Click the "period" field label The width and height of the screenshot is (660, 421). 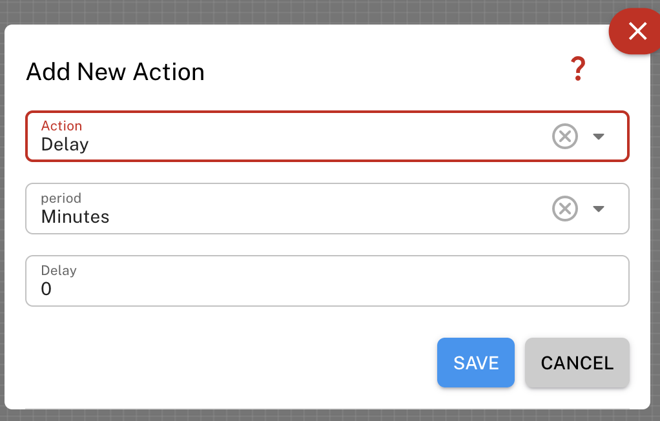(61, 198)
